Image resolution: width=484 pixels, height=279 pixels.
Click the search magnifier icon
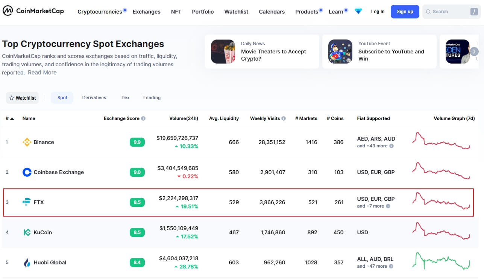click(x=428, y=12)
